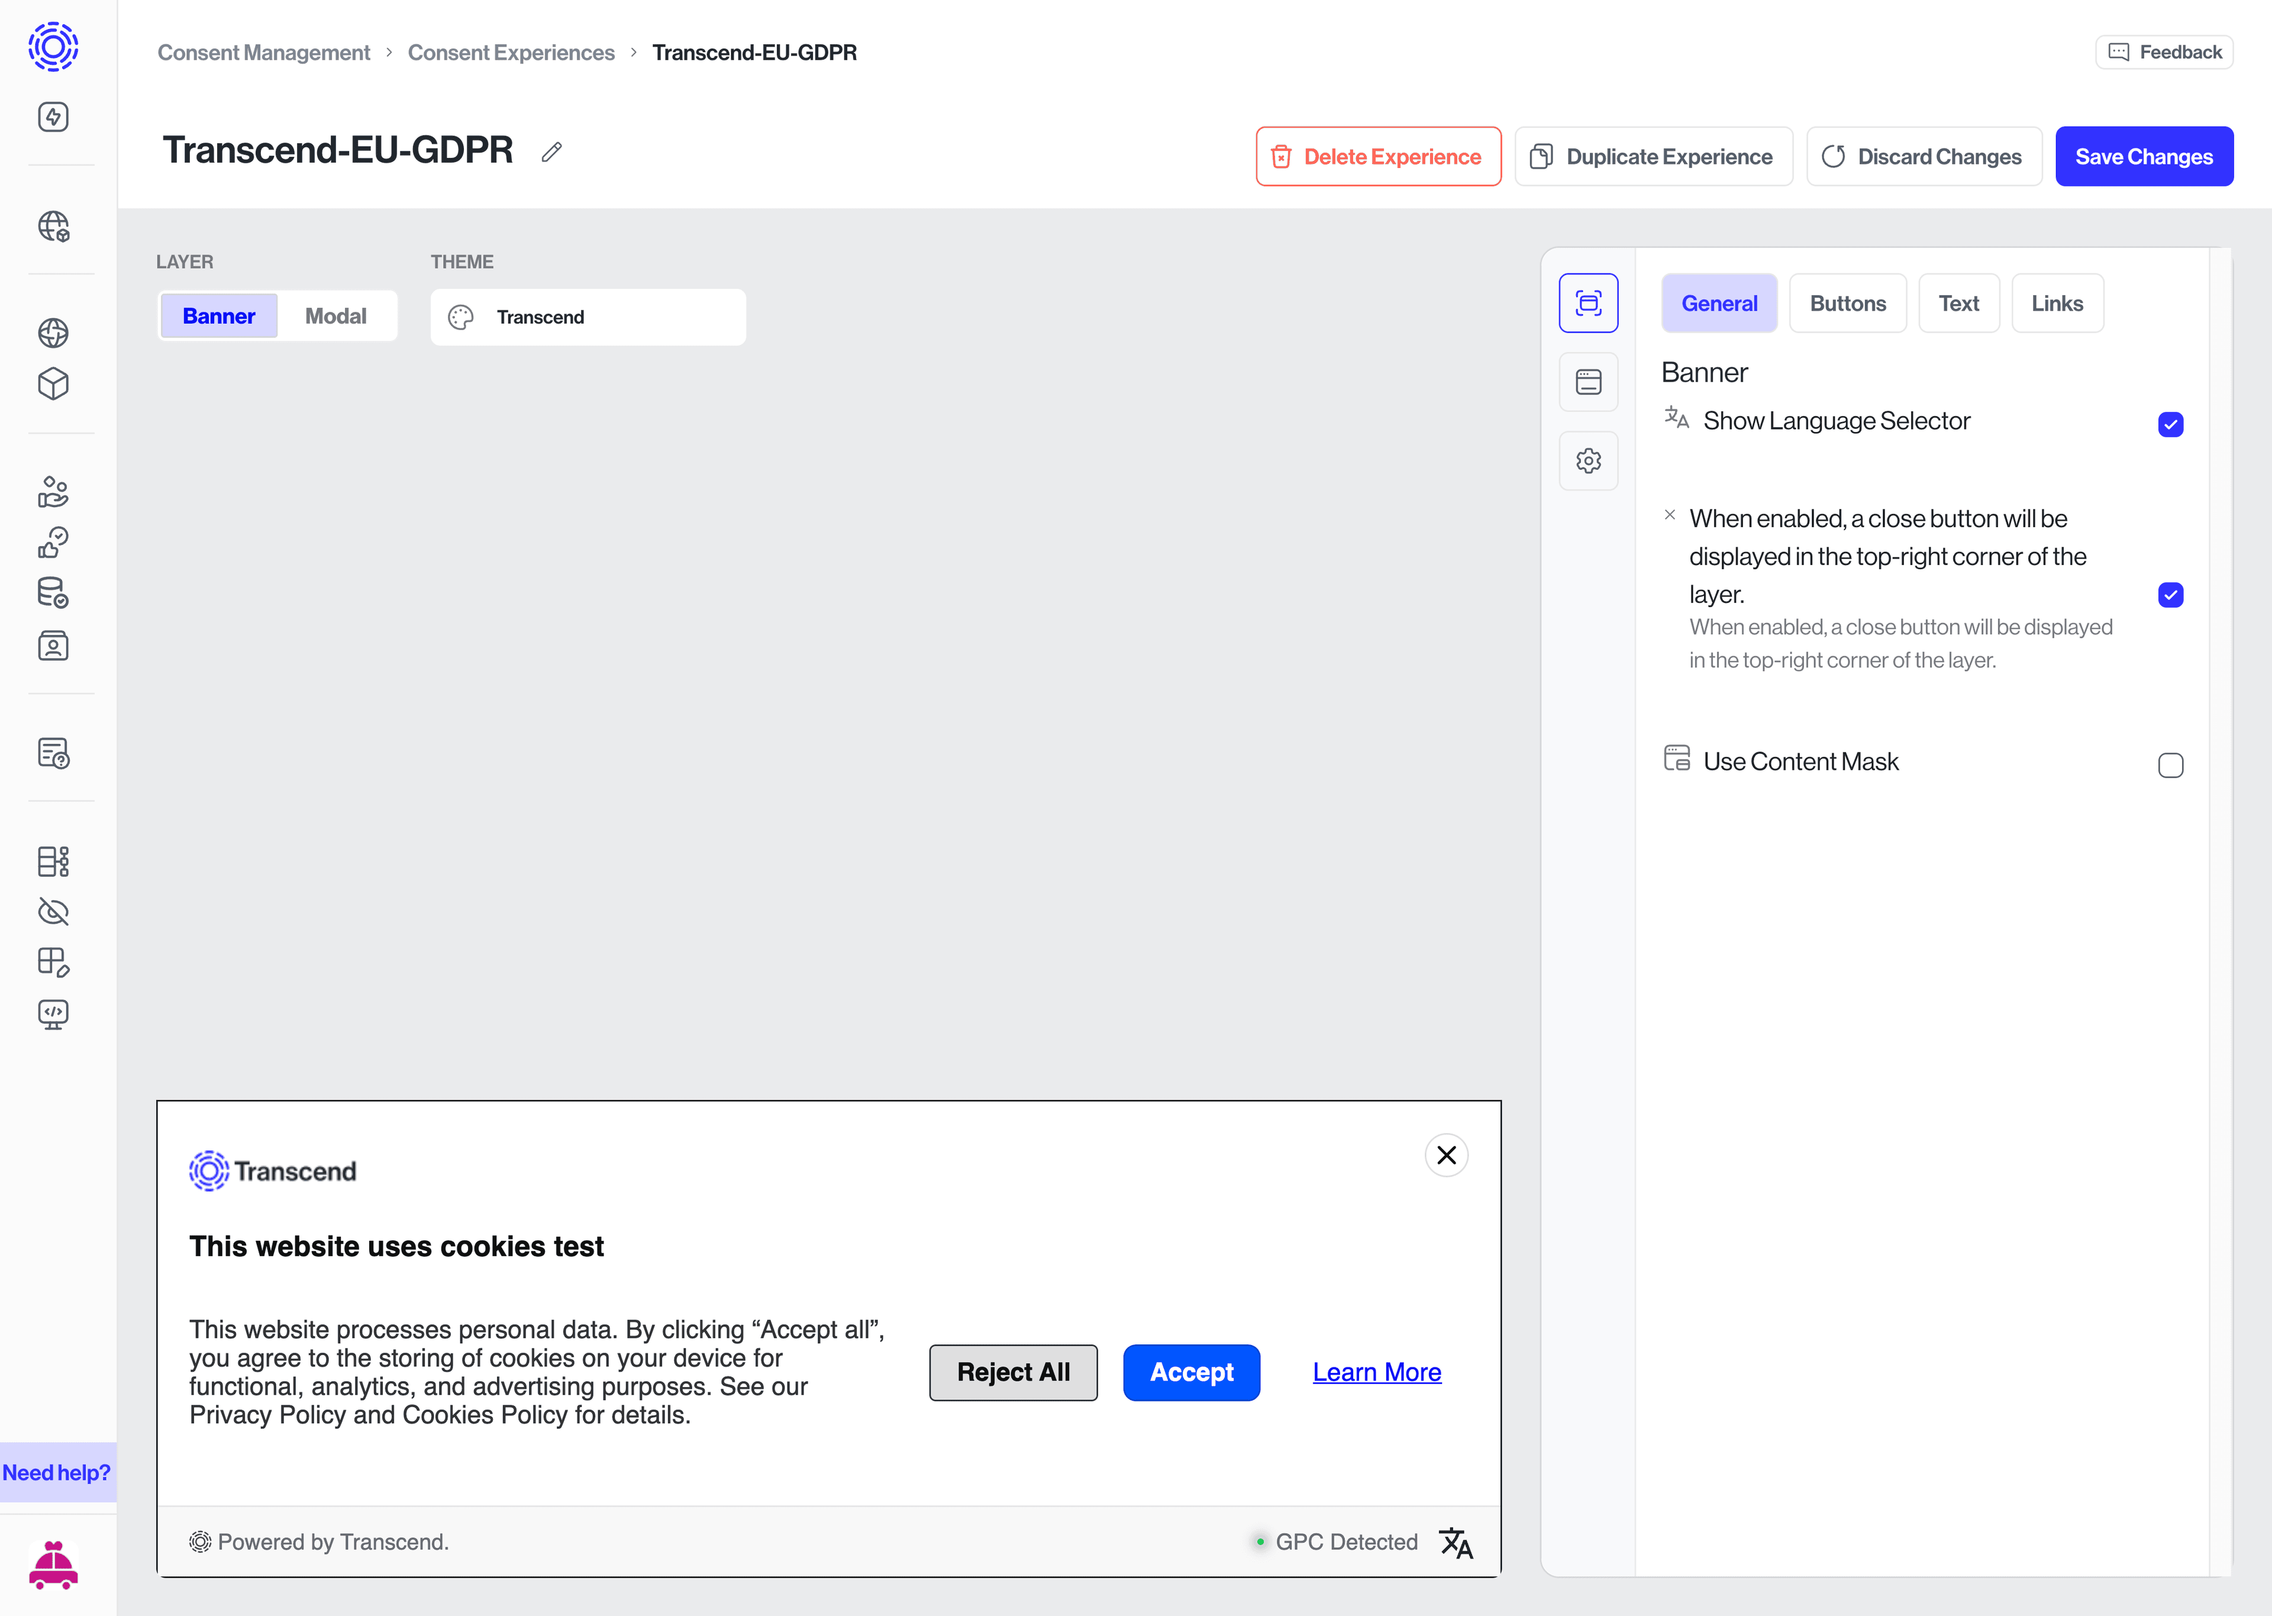The height and width of the screenshot is (1616, 2272).
Task: Uncheck the close button display option
Action: (2171, 594)
